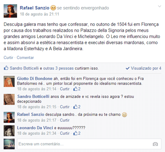Click thumbs-up count on Giotto's comment
165x152 pixels.
(77, 89)
